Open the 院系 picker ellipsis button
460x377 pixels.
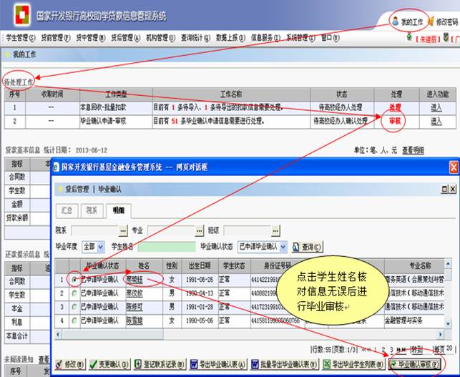click(122, 231)
